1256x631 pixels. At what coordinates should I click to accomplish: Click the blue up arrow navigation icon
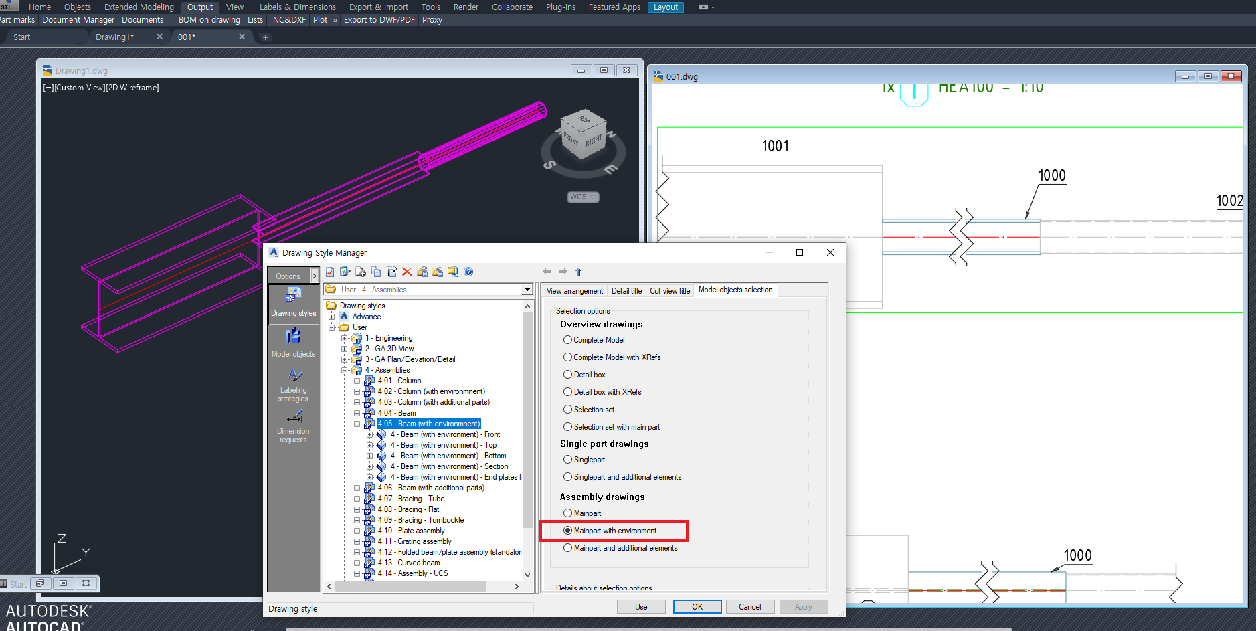click(x=579, y=272)
